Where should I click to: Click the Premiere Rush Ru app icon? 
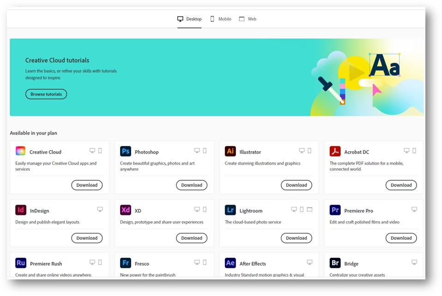(x=21, y=263)
